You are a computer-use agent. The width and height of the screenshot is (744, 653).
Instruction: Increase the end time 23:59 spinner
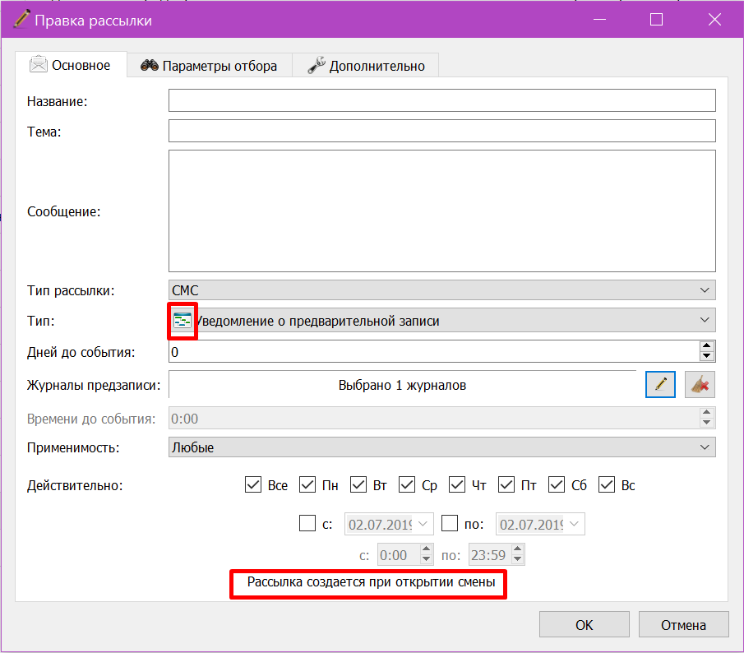coord(518,549)
